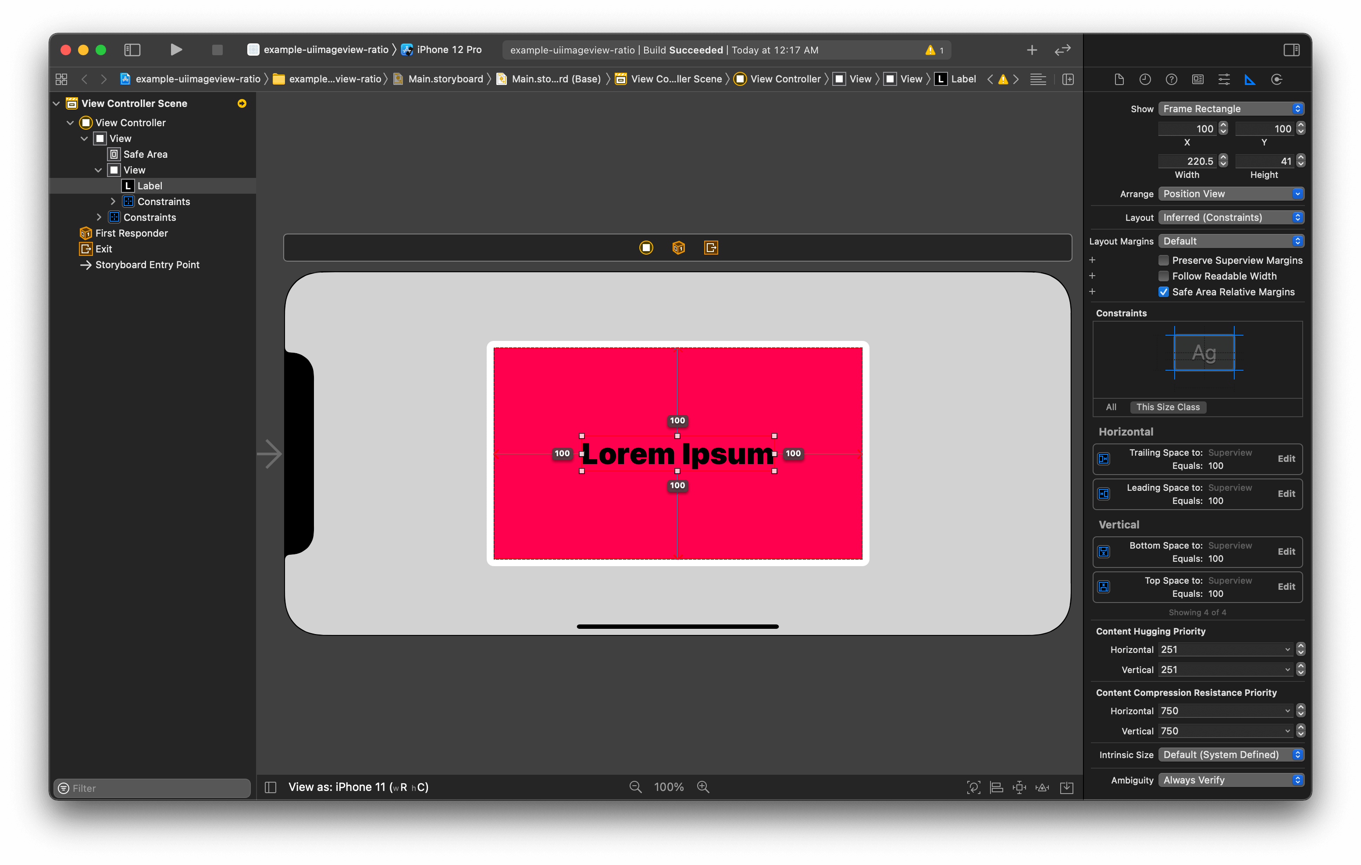This screenshot has width=1361, height=865.
Task: Click the Filter field in navigator
Action: point(153,787)
